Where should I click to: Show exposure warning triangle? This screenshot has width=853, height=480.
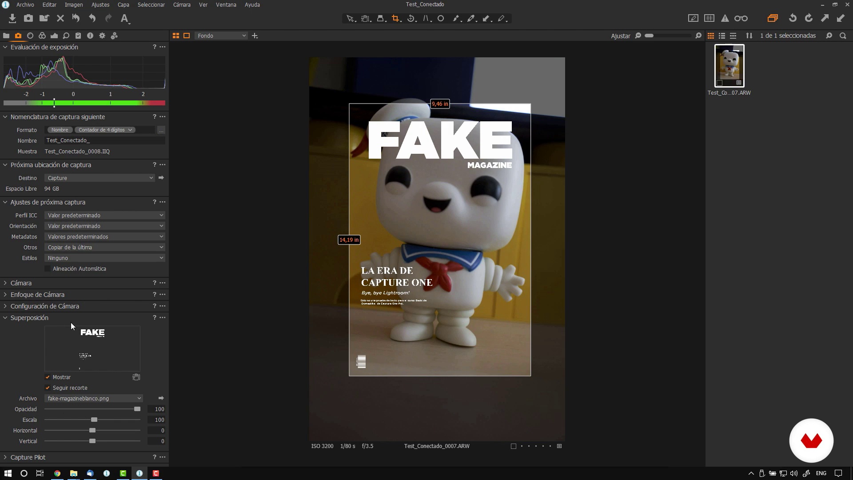pyautogui.click(x=725, y=18)
